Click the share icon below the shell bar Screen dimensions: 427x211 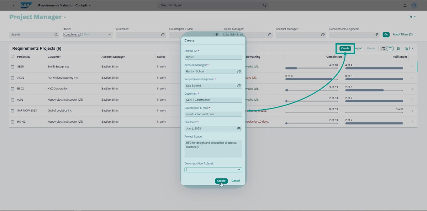pos(410,17)
